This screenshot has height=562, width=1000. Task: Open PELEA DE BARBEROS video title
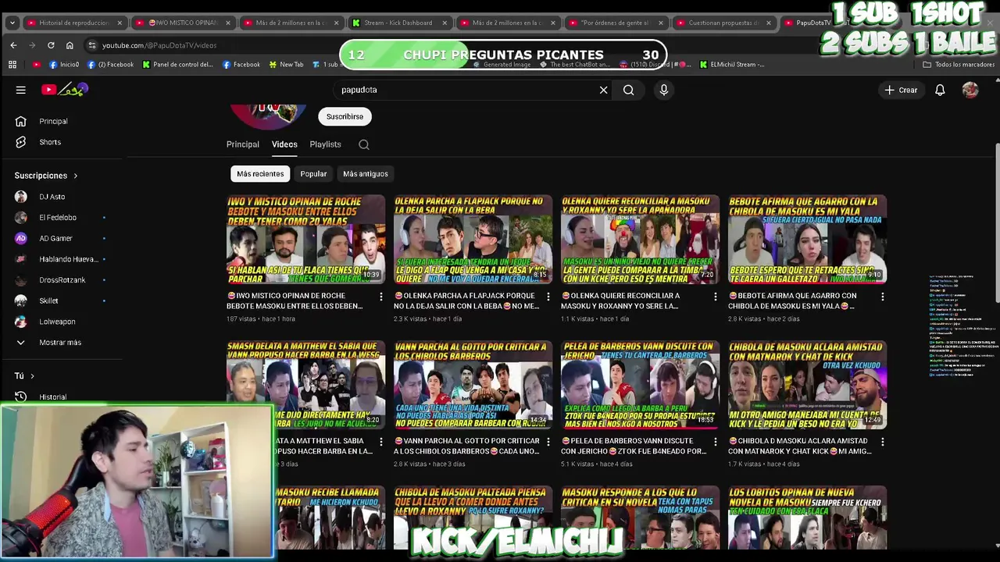tap(634, 446)
